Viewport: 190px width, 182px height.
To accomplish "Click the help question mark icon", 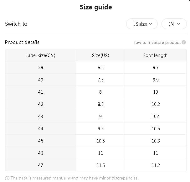I will (x=184, y=42).
